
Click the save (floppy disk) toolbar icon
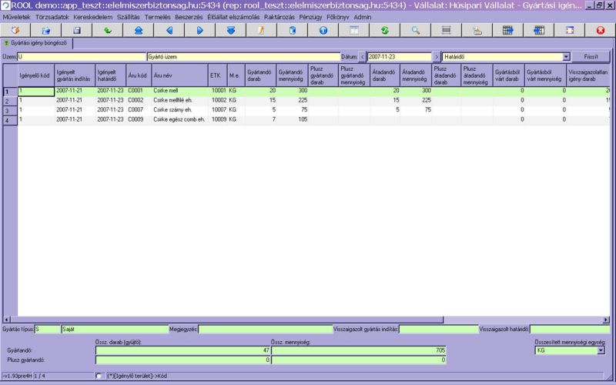(x=77, y=30)
